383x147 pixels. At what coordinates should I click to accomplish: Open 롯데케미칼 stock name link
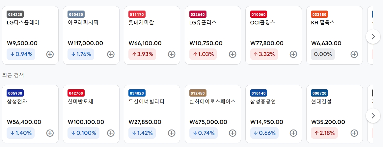(141, 22)
